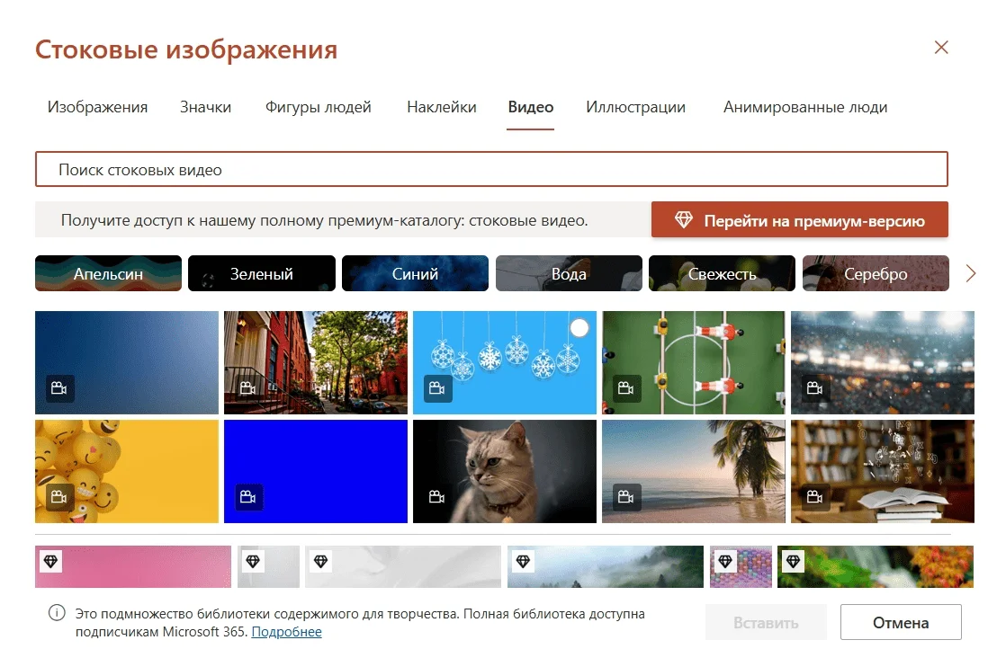
Task: Focus the Поиск стоковых видео search field
Action: point(491,169)
